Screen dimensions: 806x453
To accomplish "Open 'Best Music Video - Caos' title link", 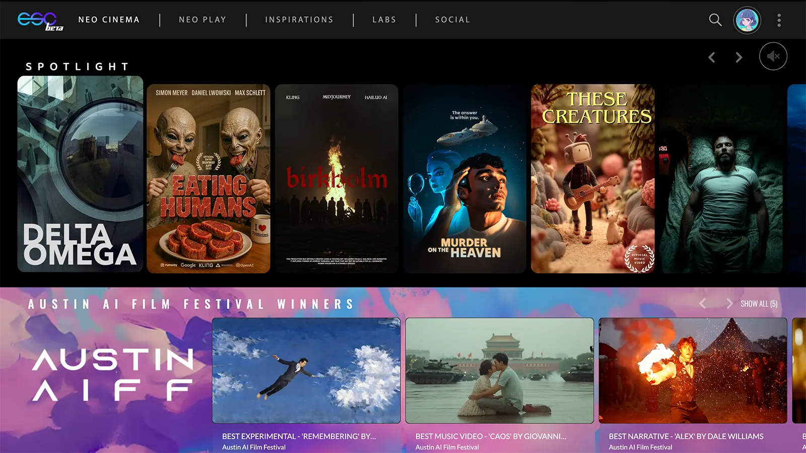I will pos(491,436).
